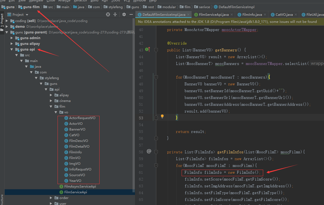
Task: Expand the coding [sell] project node
Action: 7,21
